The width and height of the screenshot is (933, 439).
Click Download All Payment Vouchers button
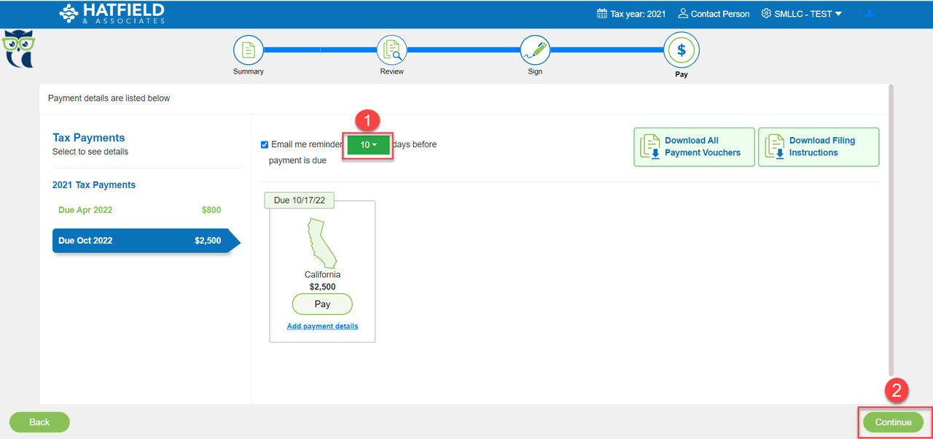click(x=694, y=147)
